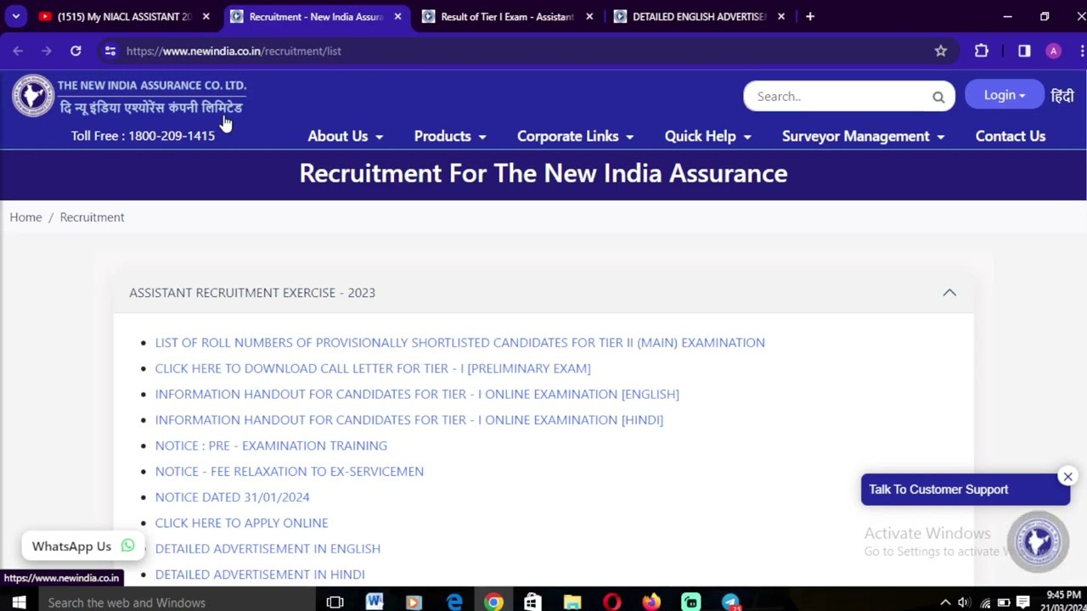Open information handout Hindi link

coord(408,420)
